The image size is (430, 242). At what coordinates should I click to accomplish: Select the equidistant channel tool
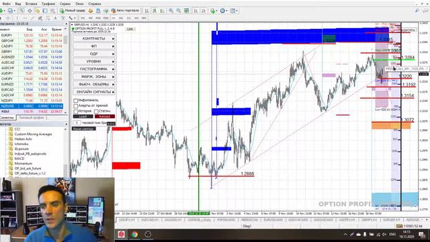point(40,18)
